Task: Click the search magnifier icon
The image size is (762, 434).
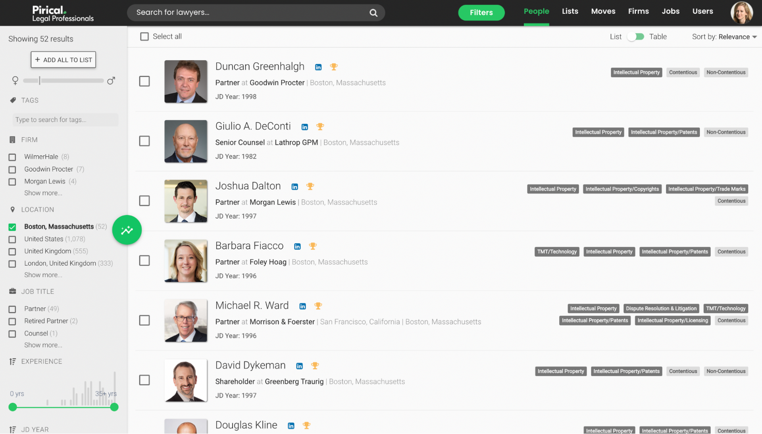Action: coord(373,13)
